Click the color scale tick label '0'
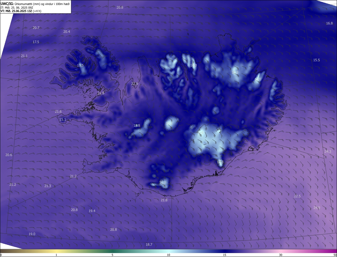 (1, 255)
